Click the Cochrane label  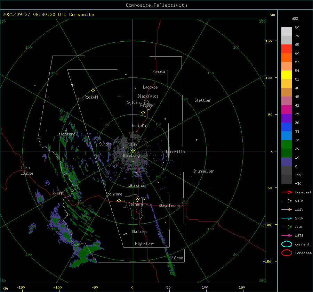pos(114,194)
